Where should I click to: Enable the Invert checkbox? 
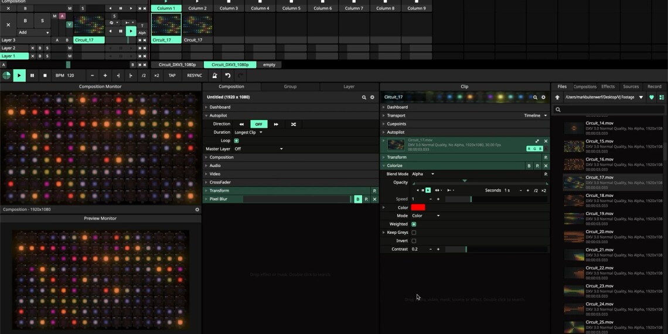[414, 241]
